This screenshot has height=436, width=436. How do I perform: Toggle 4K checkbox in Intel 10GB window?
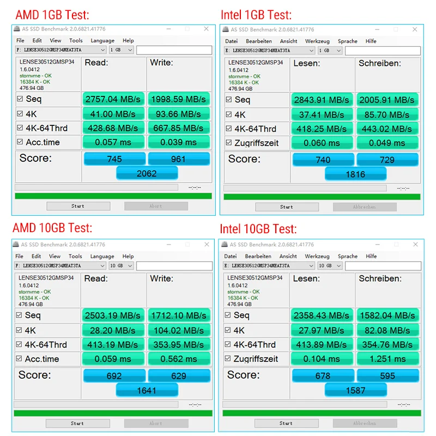pos(228,330)
